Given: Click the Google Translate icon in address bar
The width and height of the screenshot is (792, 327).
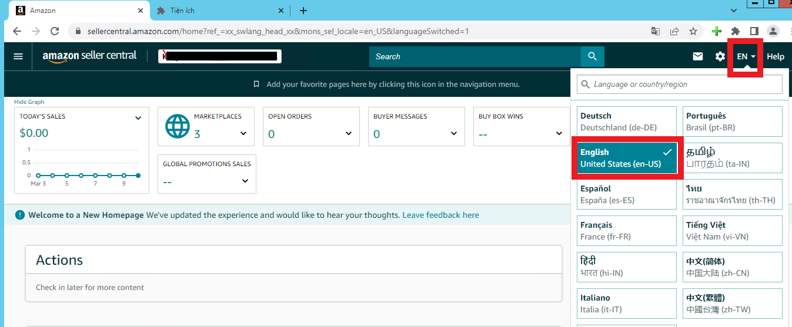Looking at the screenshot, I should (656, 31).
